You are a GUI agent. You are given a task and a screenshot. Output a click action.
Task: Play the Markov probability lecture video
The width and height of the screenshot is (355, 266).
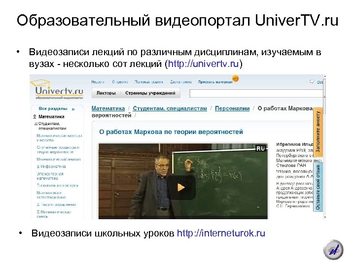(181, 187)
